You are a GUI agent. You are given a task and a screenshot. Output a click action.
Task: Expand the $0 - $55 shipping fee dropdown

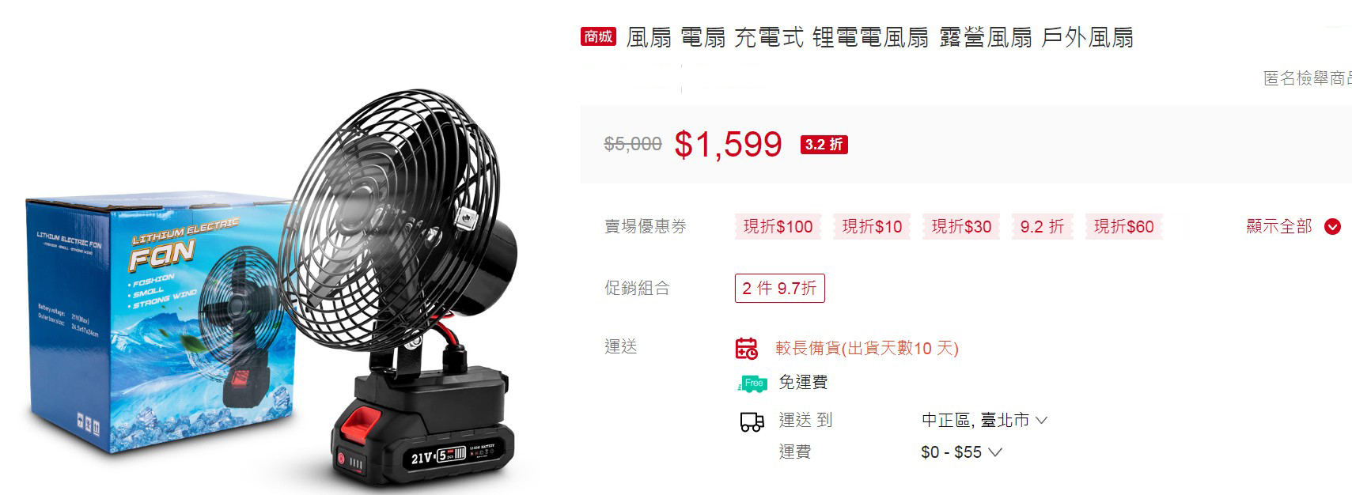tap(961, 452)
